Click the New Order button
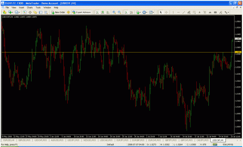 coord(58,12)
